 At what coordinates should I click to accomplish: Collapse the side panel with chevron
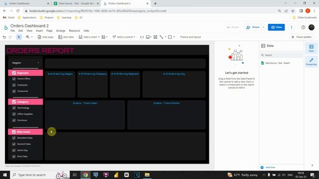[x=312, y=166]
